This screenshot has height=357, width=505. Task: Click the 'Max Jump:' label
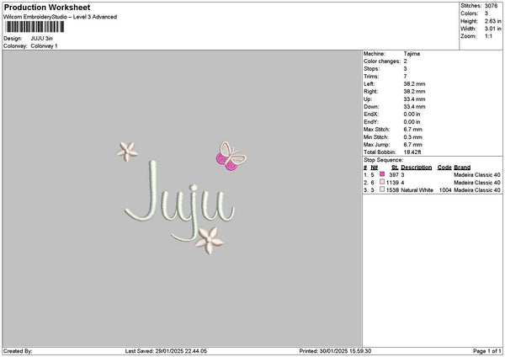377,145
